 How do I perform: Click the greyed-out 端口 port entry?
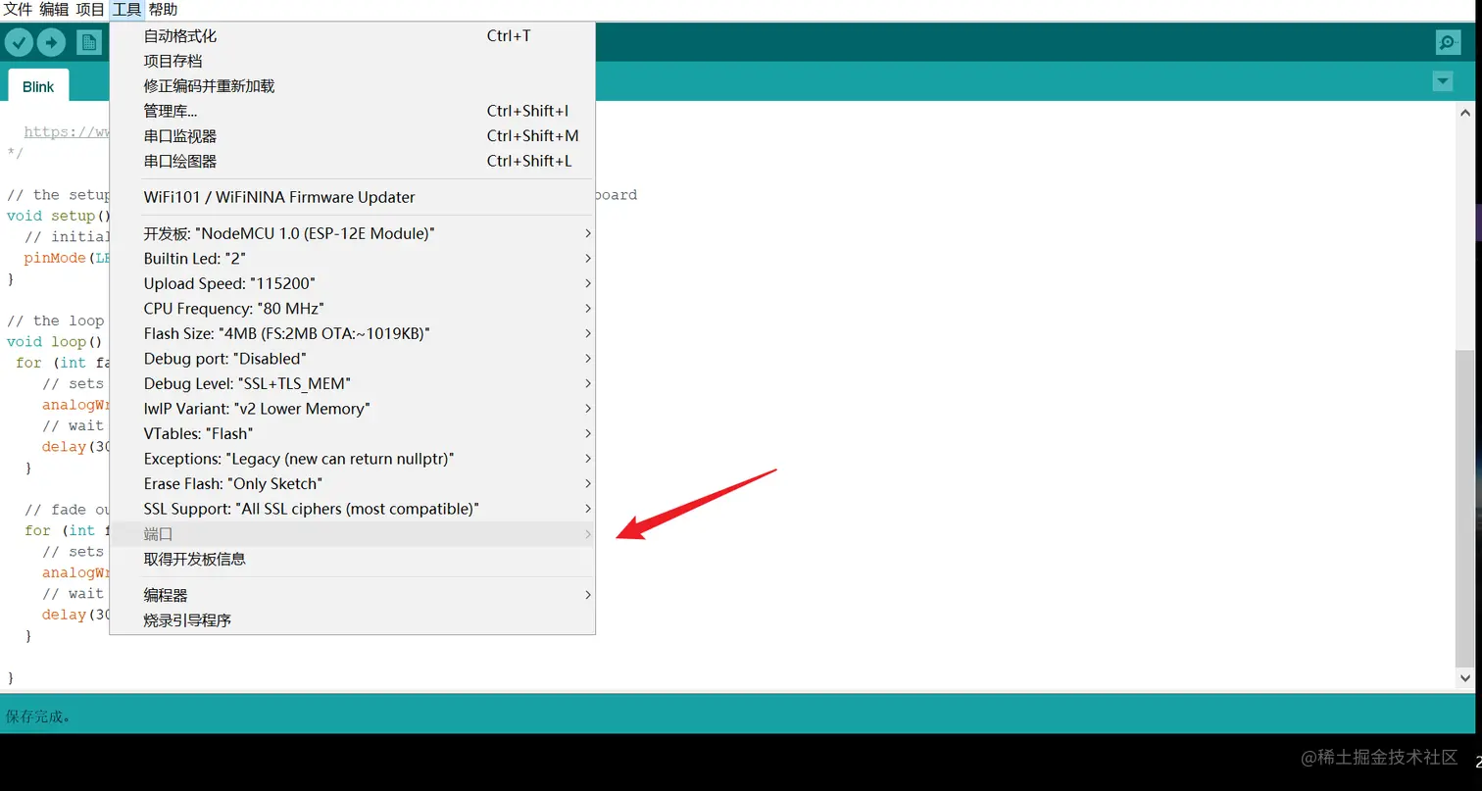pyautogui.click(x=352, y=534)
